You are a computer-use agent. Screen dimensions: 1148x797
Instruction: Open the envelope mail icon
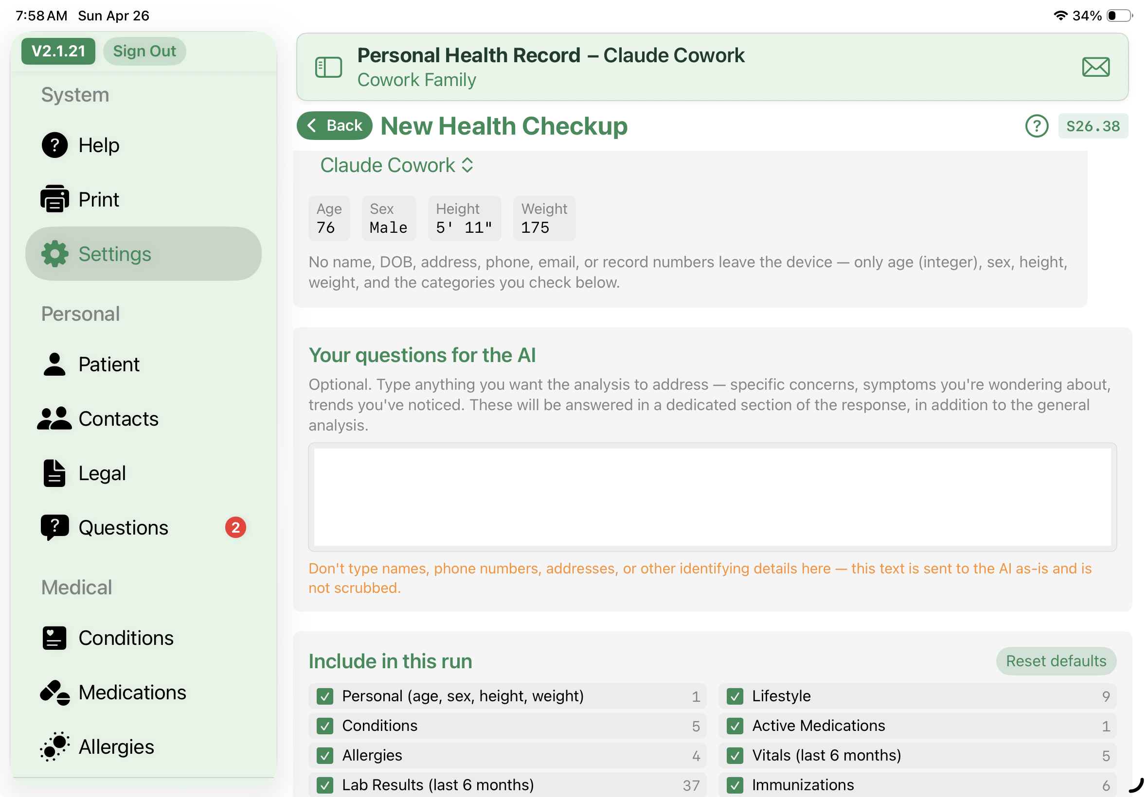point(1095,67)
